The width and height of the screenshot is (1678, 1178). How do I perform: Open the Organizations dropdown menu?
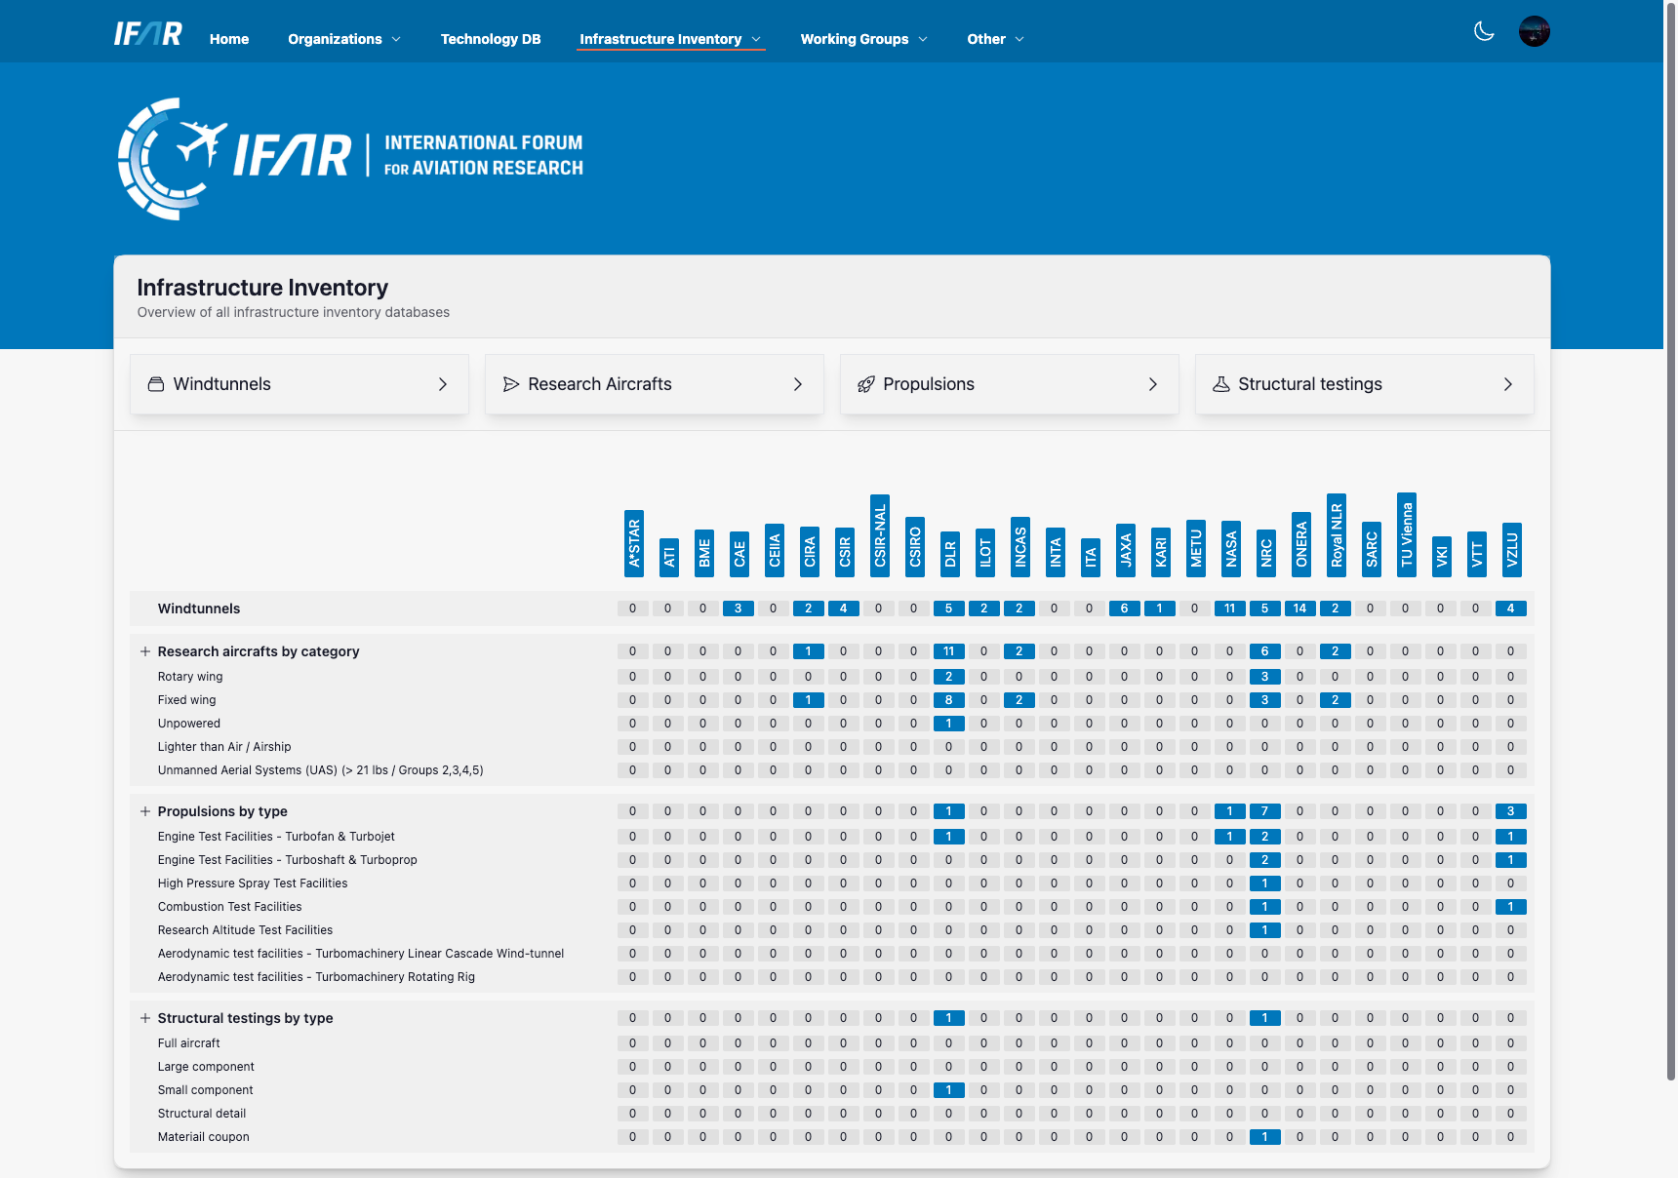click(344, 39)
